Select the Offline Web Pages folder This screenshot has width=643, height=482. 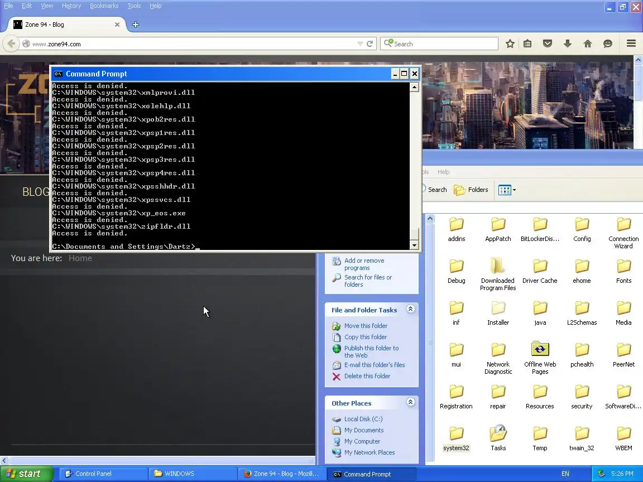point(540,358)
